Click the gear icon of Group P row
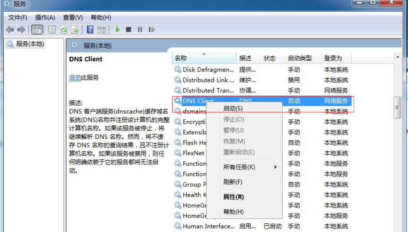Viewport: 408px width, 232px height. tap(178, 184)
